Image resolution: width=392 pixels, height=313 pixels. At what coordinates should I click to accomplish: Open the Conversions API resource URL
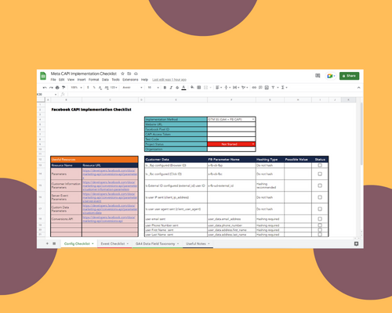coord(109,219)
